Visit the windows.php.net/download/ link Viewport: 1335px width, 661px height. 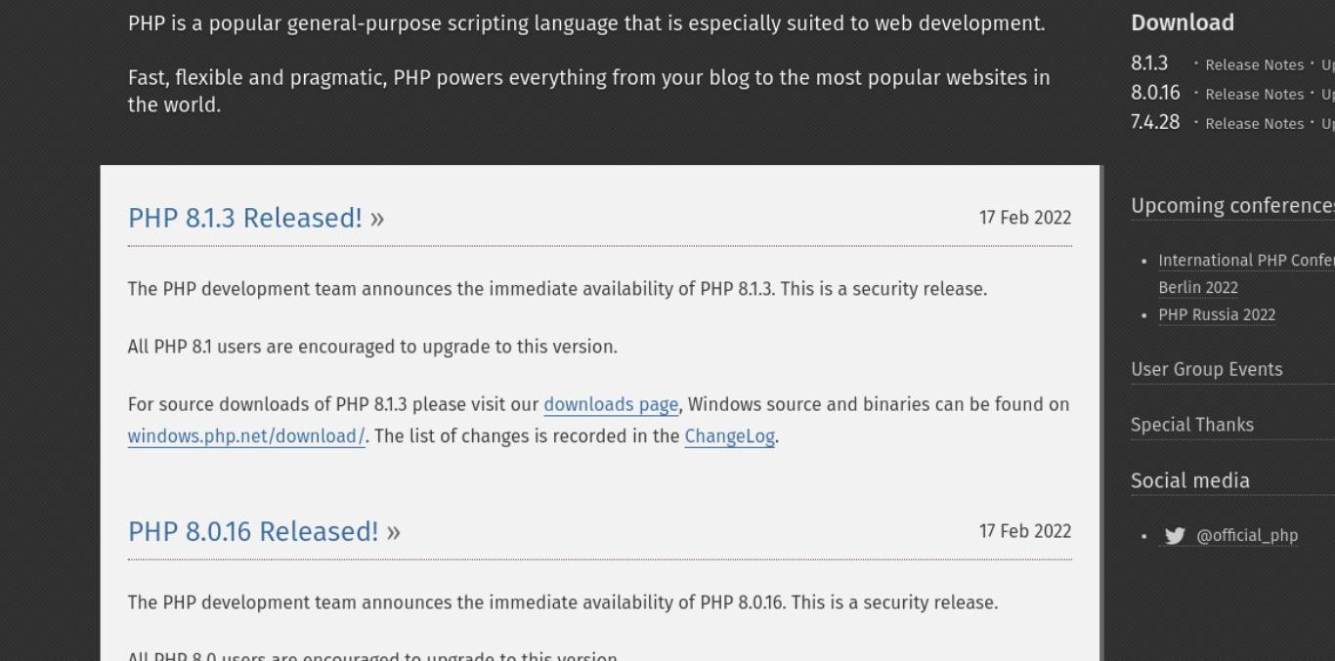[x=246, y=436]
